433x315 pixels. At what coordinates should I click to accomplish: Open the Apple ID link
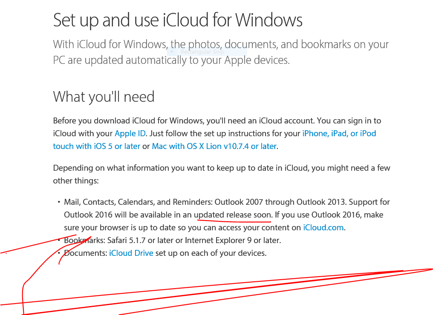pyautogui.click(x=130, y=133)
